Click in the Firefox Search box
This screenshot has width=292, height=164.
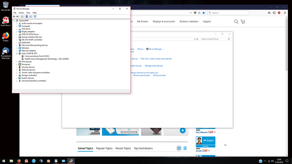pyautogui.click(x=228, y=13)
